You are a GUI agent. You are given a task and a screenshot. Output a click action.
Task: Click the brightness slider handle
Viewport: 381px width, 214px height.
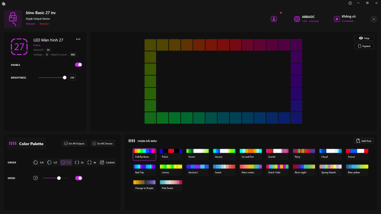(65, 77)
